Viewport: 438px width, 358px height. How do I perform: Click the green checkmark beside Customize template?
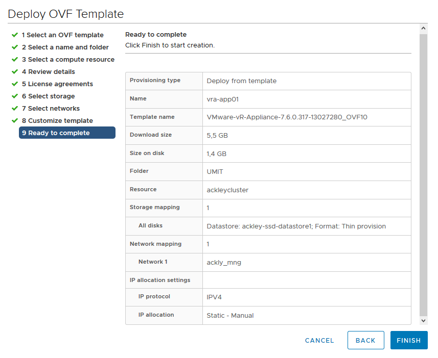[15, 121]
